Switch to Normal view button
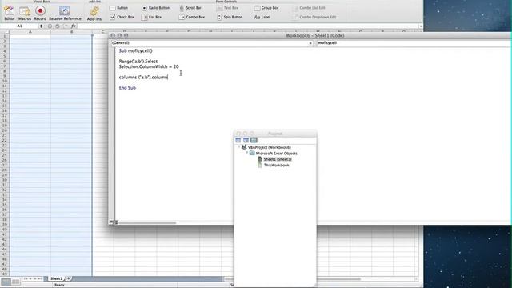 coord(6,282)
